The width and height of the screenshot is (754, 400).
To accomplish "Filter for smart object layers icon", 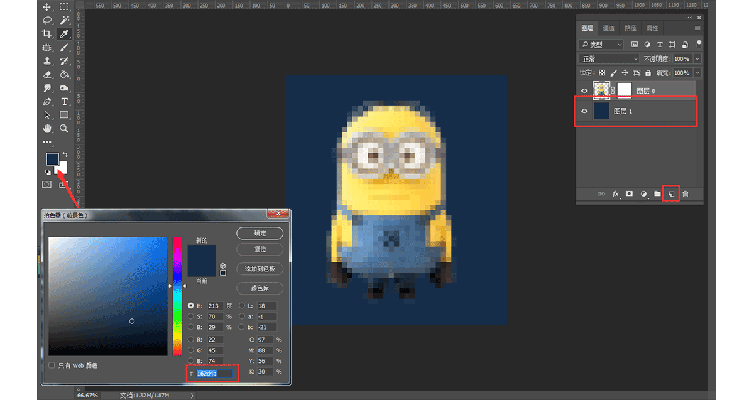I will [x=685, y=45].
